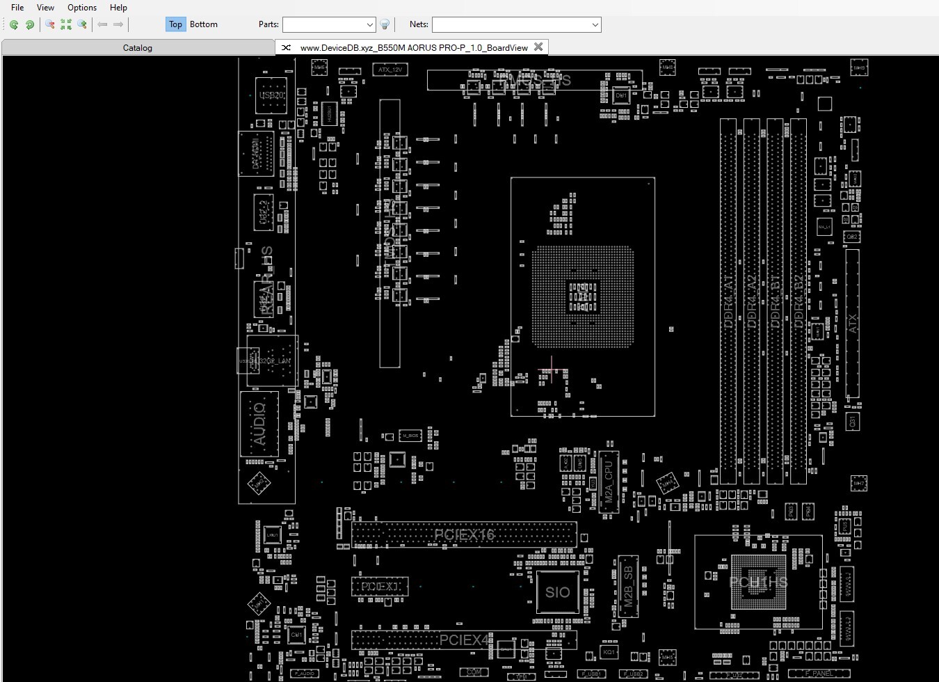
Task: Select the M2A_CPU connector
Action: tap(609, 482)
